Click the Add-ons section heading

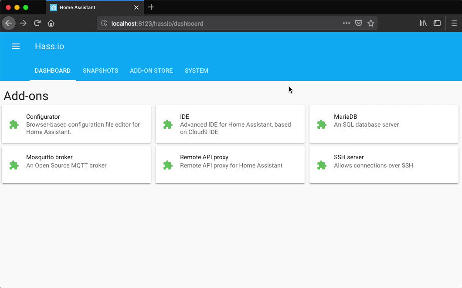(x=26, y=96)
